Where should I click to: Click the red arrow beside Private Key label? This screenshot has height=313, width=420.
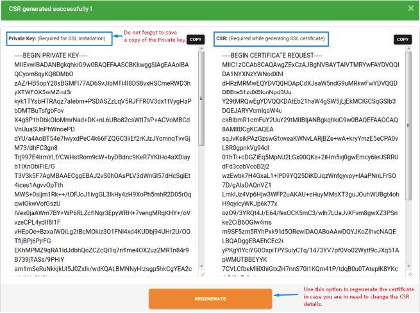point(116,37)
